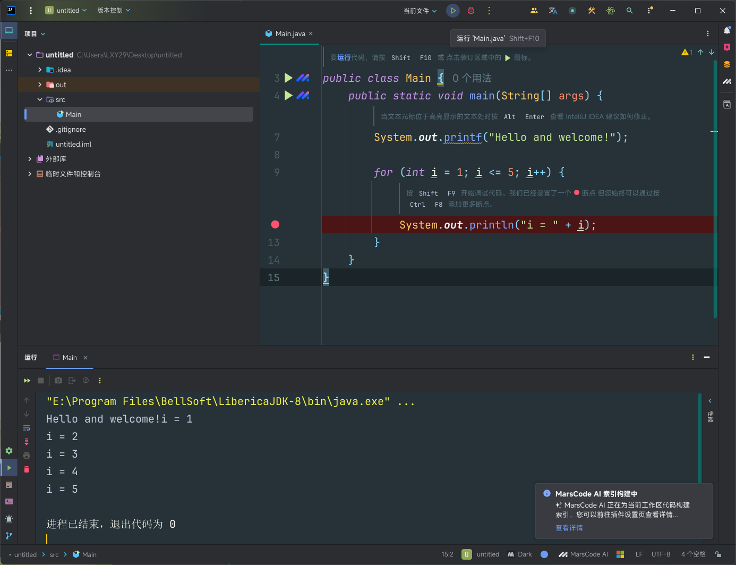The height and width of the screenshot is (565, 736).
Task: Clear console output with the trash icon
Action: click(27, 469)
